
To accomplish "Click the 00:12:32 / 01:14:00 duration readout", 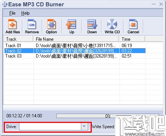I will (x=24, y=116).
